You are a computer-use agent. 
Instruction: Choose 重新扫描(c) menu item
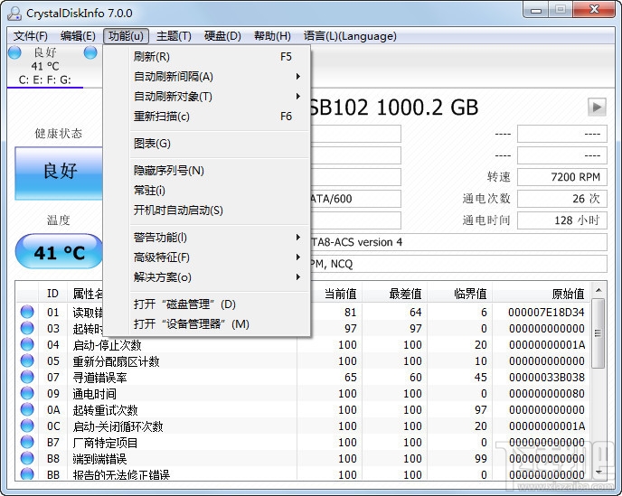206,117
